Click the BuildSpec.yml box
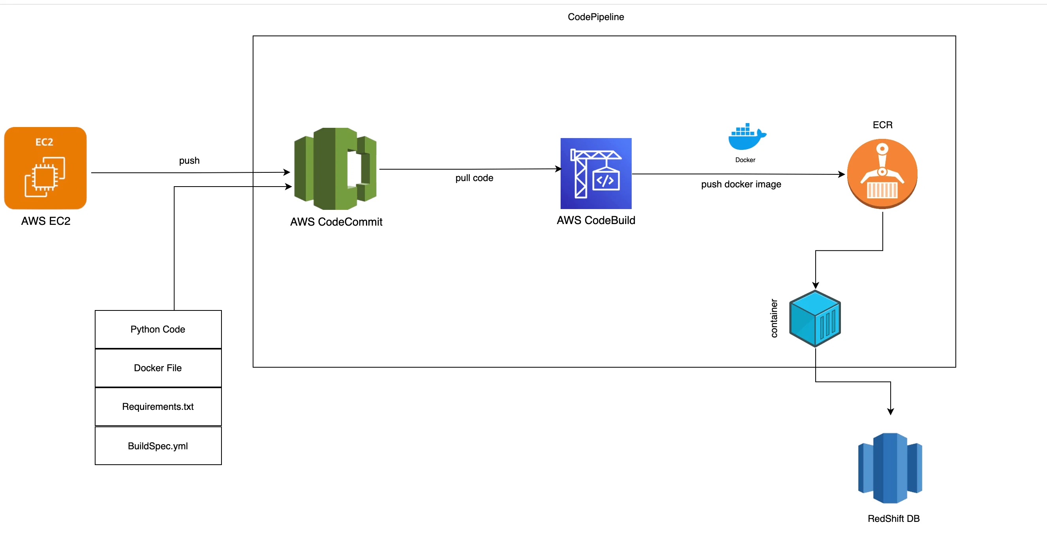This screenshot has width=1047, height=542. tap(158, 446)
